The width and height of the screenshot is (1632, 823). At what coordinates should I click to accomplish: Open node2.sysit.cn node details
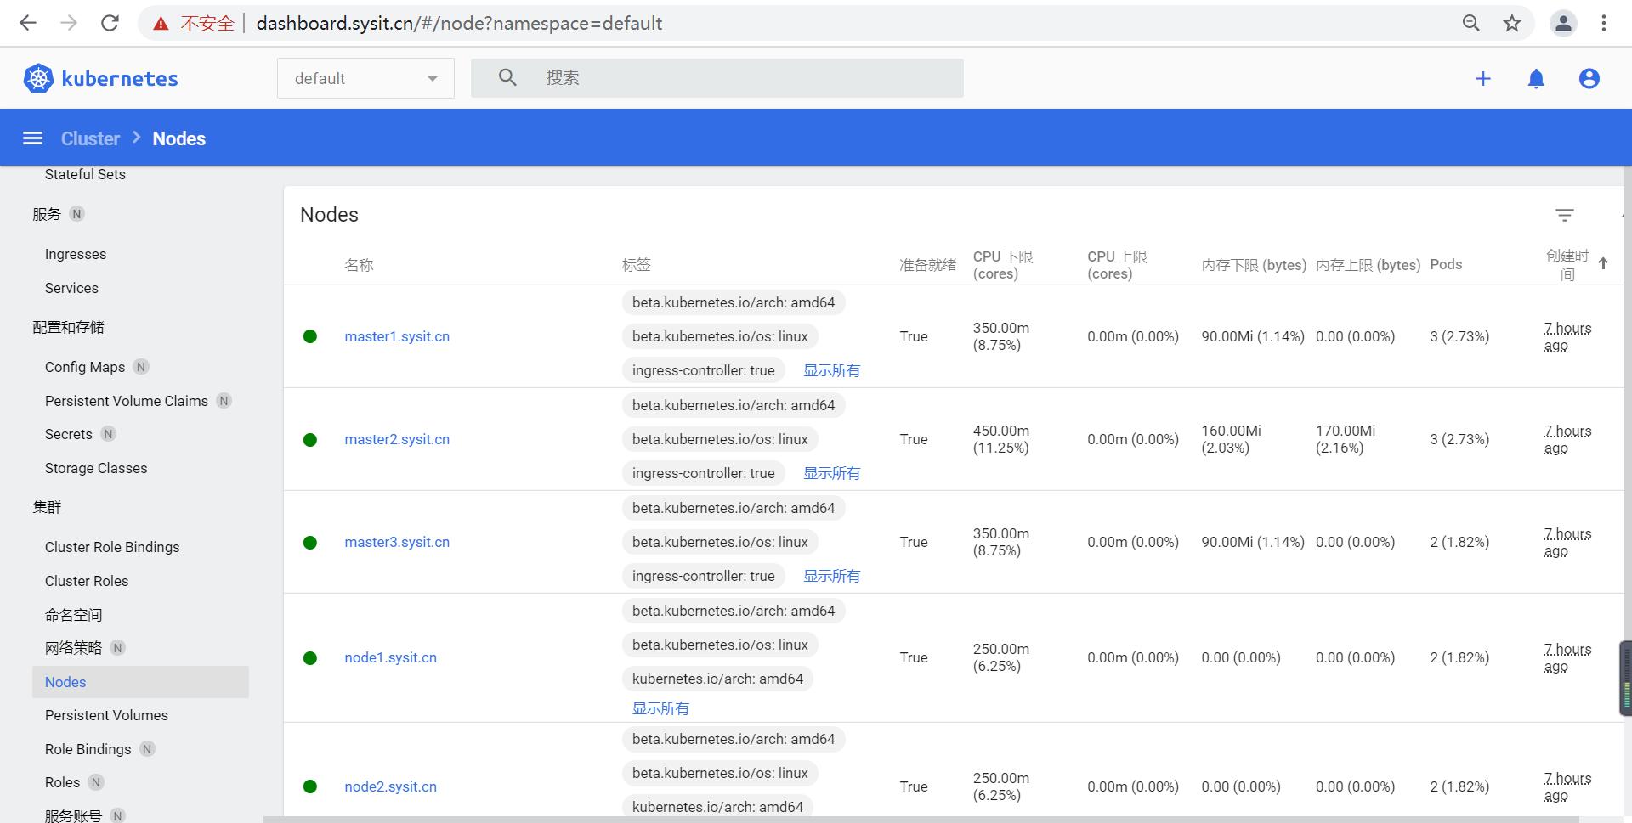point(389,786)
